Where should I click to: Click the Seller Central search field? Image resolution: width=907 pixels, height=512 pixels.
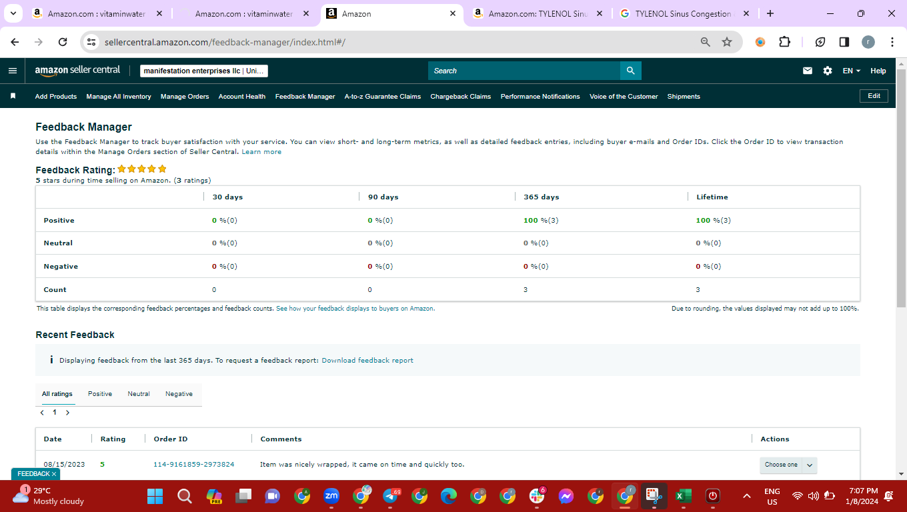pos(524,71)
